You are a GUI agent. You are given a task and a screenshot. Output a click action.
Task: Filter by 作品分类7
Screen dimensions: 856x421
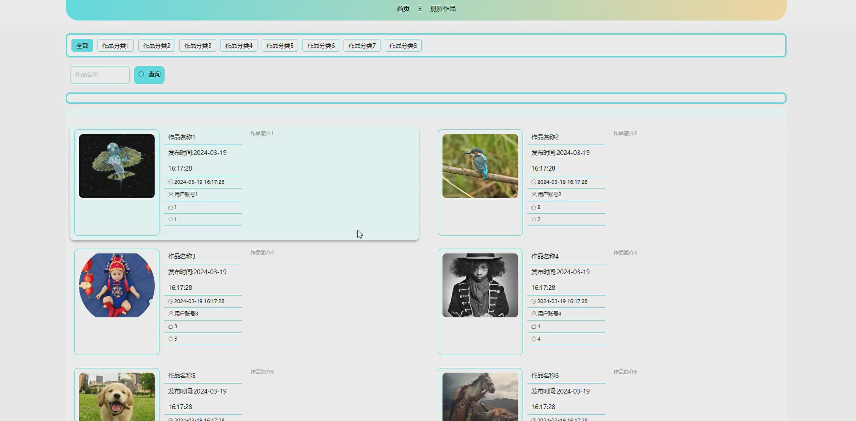(362, 46)
